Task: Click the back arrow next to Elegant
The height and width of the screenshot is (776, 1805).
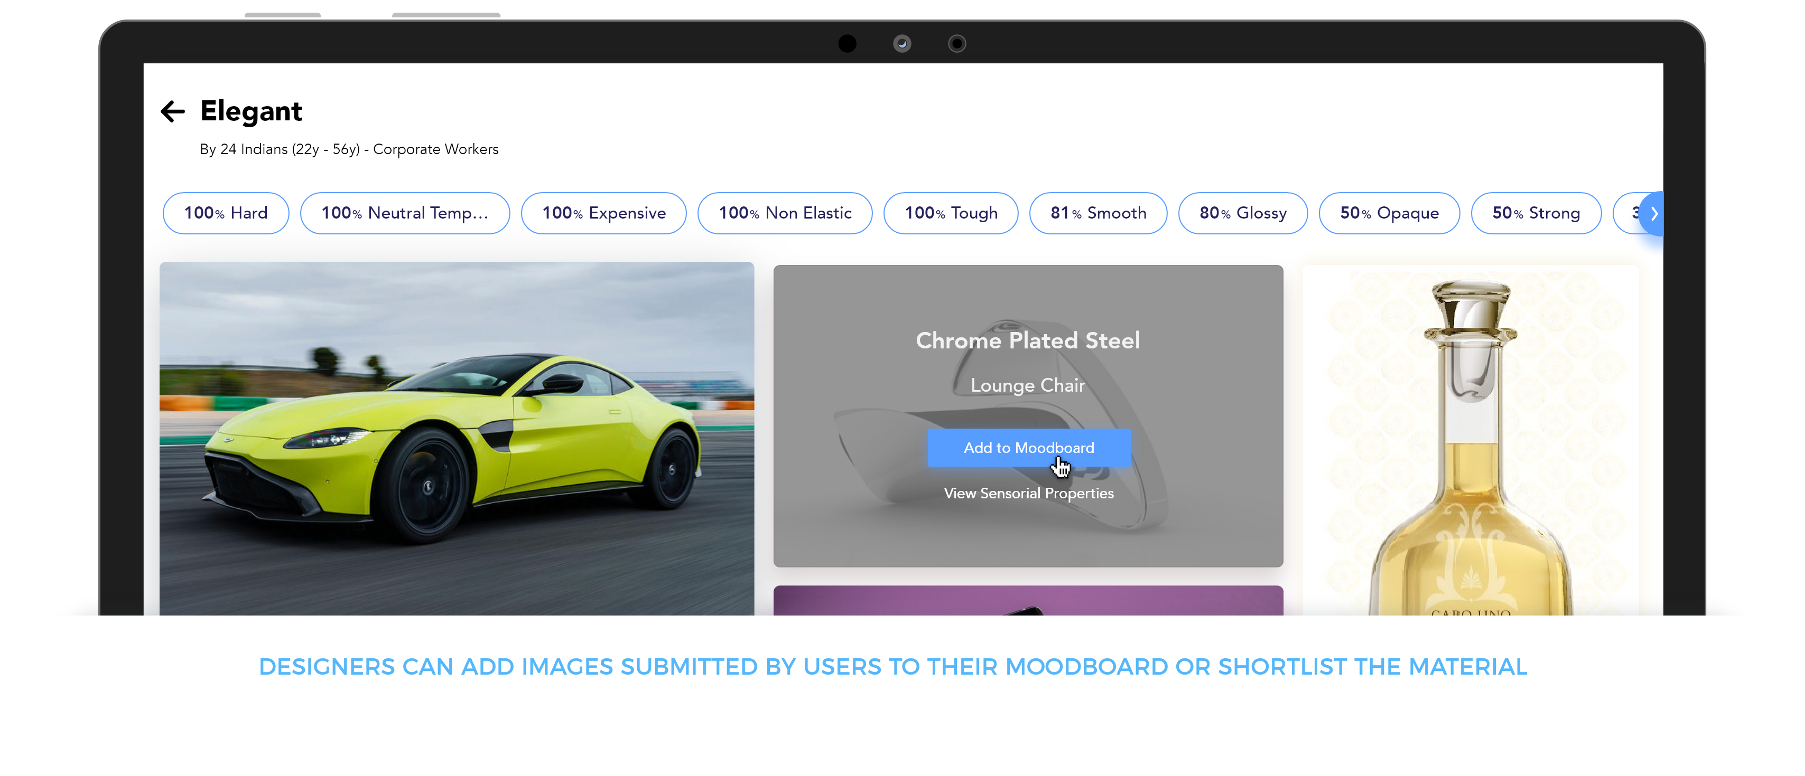Action: click(172, 111)
